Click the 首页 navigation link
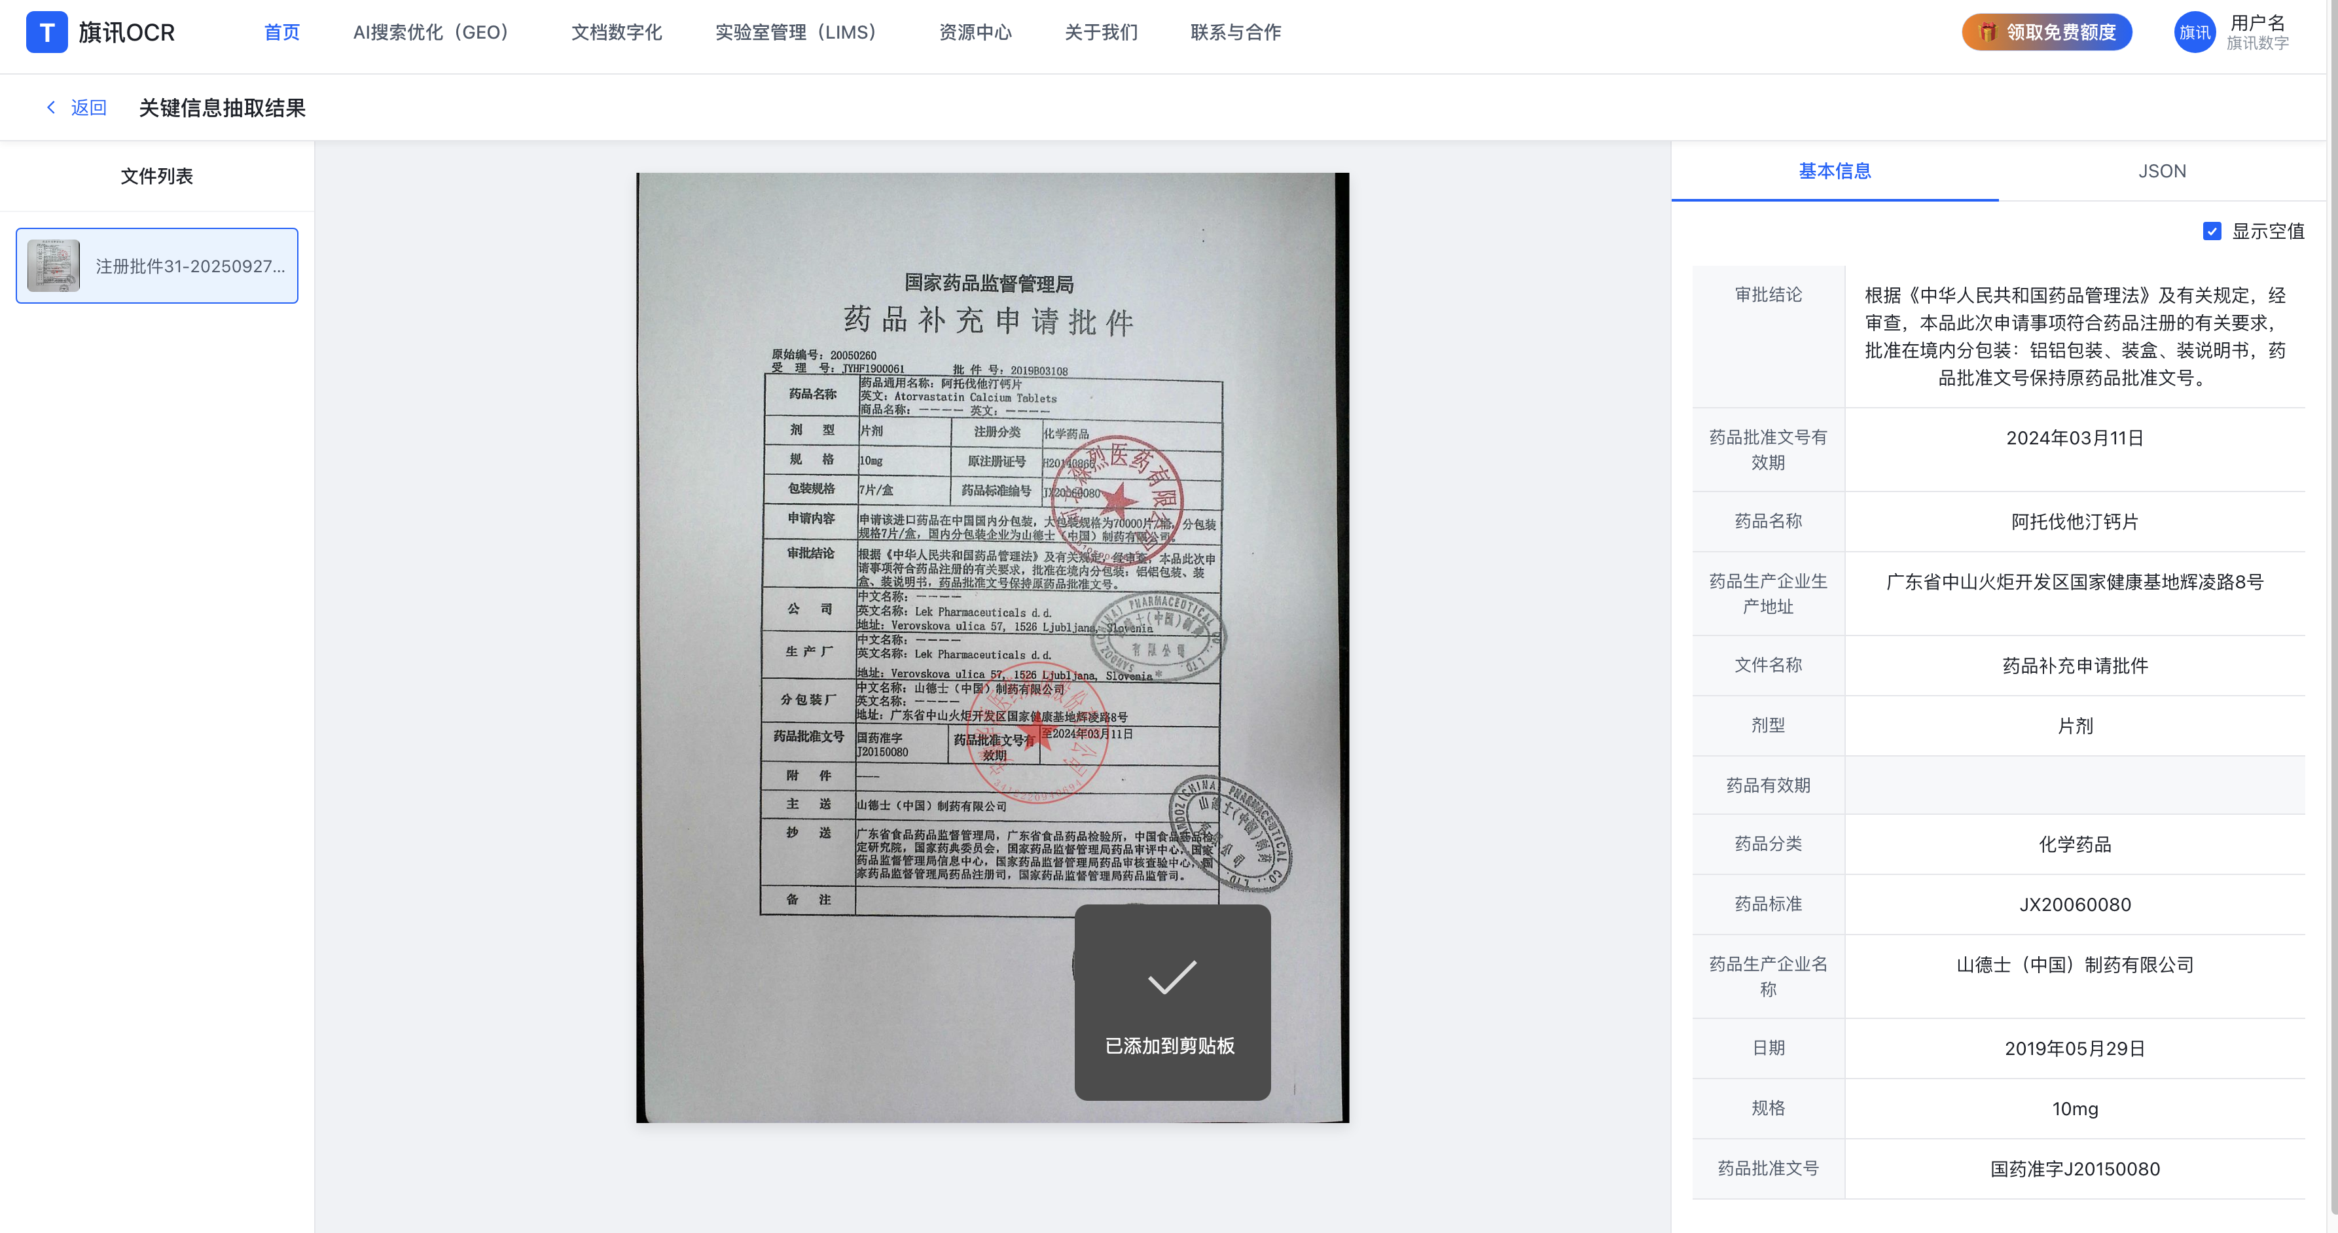Image resolution: width=2338 pixels, height=1233 pixels. [x=281, y=33]
